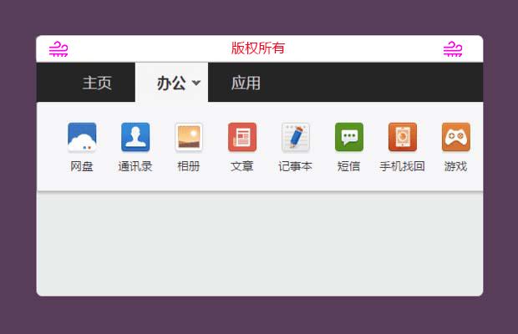Screen dimensions: 518x334
Task: Collapse the 办公 dropdown arrow
Action: click(x=196, y=83)
